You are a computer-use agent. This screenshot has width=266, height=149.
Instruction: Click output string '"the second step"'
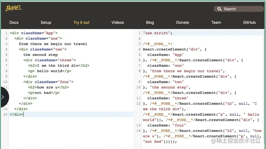(169, 87)
